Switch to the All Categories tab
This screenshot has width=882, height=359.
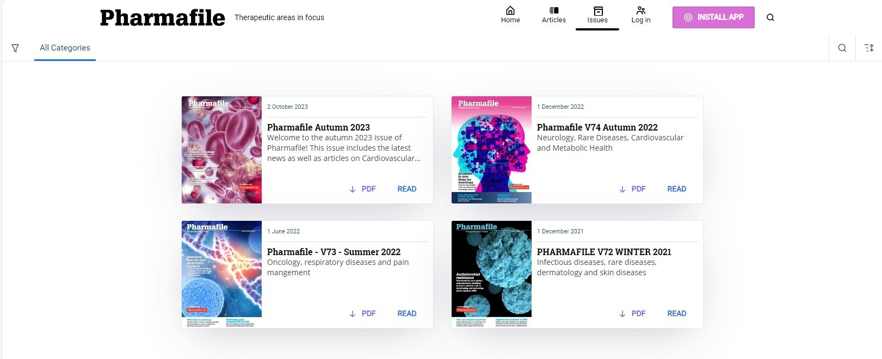click(x=65, y=48)
